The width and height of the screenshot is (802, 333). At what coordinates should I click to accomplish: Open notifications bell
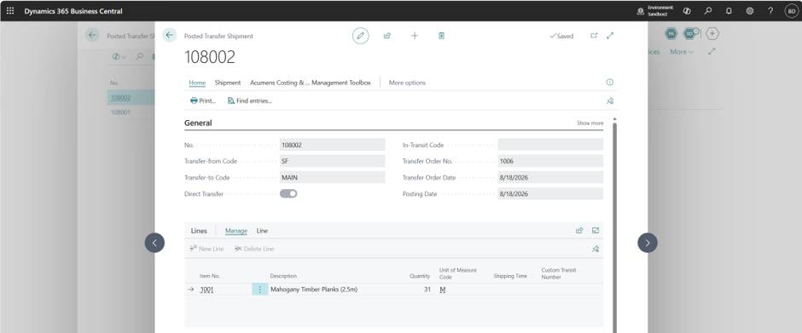729,11
